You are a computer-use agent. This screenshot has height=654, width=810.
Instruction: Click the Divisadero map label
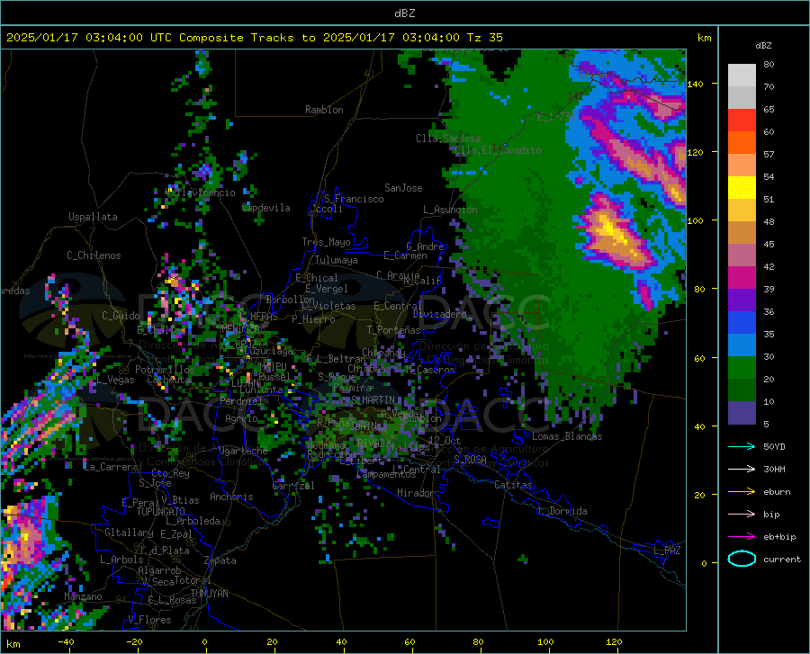click(439, 314)
